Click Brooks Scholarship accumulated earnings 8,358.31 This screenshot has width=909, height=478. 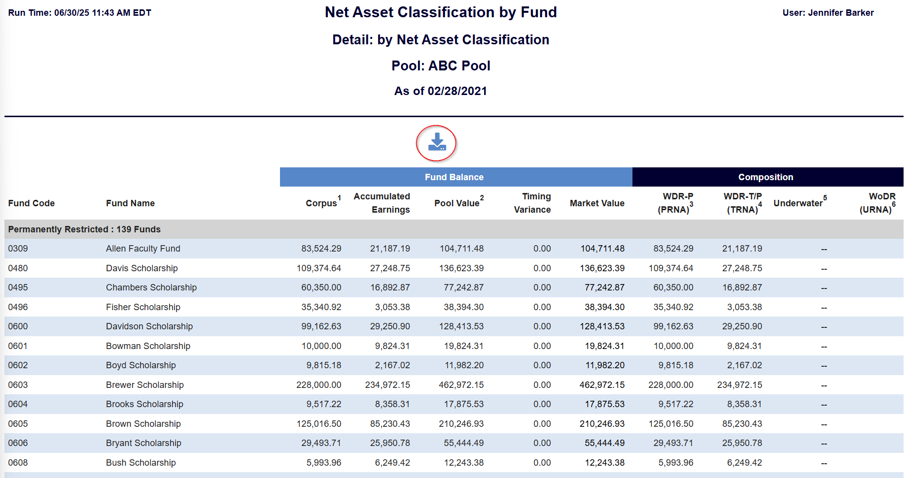coord(392,404)
